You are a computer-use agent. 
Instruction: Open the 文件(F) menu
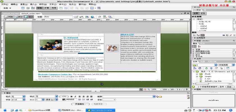[4, 4]
